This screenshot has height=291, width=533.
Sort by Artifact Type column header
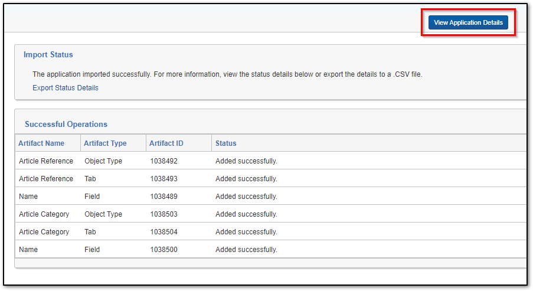point(105,143)
